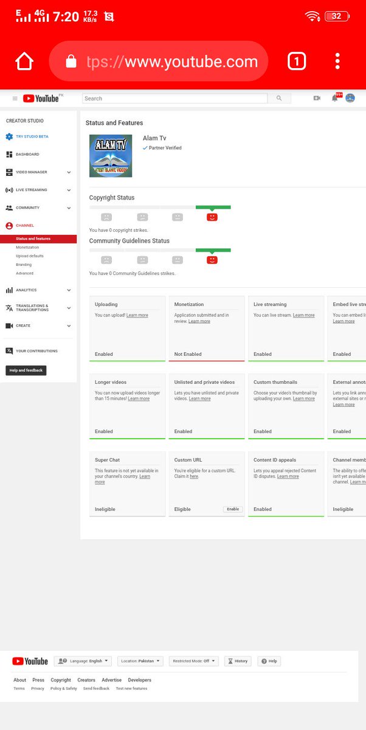Open the account avatar menu
Screen dimensions: 366x730
350,98
